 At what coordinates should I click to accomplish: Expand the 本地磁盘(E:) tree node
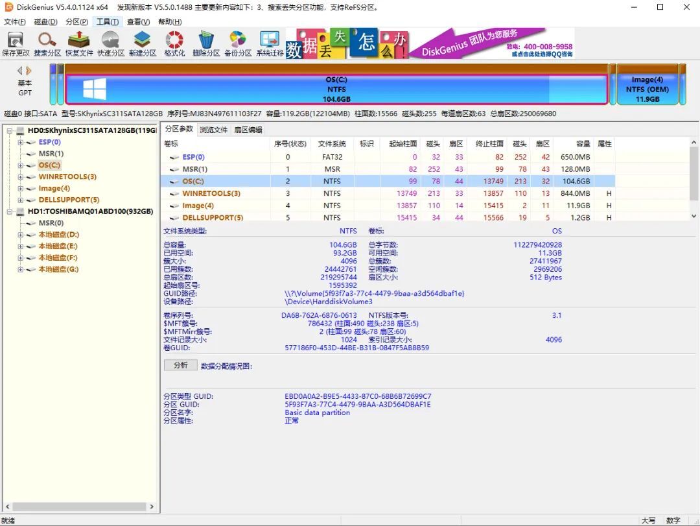tap(21, 246)
